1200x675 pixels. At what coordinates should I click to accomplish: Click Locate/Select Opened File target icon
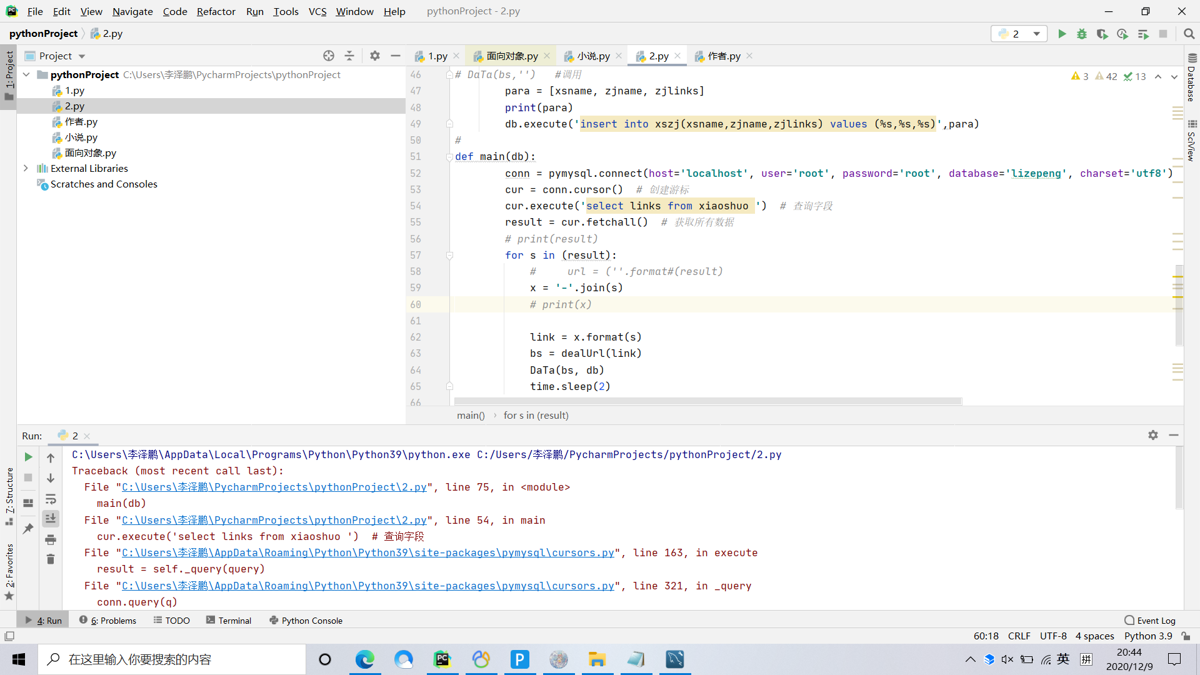coord(329,56)
